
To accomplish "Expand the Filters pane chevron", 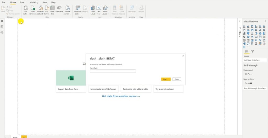I will pyautogui.click(x=240, y=21).
